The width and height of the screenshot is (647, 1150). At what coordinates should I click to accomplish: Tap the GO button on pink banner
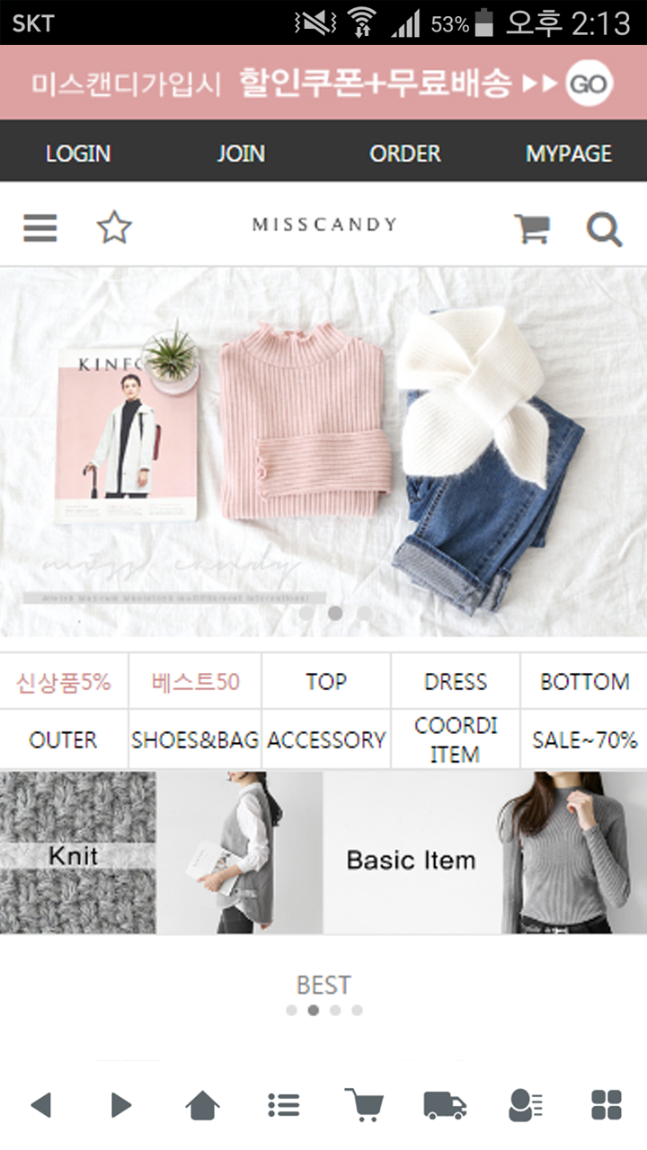pyautogui.click(x=589, y=84)
